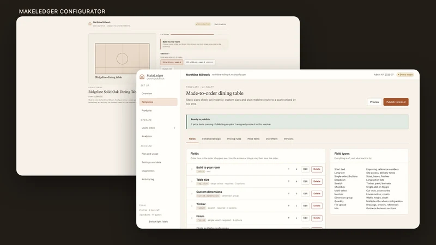Click the Ready to publish banner
This screenshot has height=245, width=436.
(297, 121)
